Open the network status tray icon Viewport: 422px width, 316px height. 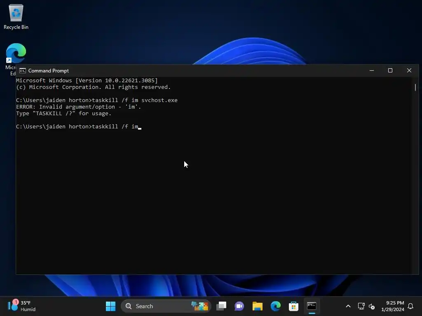361,306
